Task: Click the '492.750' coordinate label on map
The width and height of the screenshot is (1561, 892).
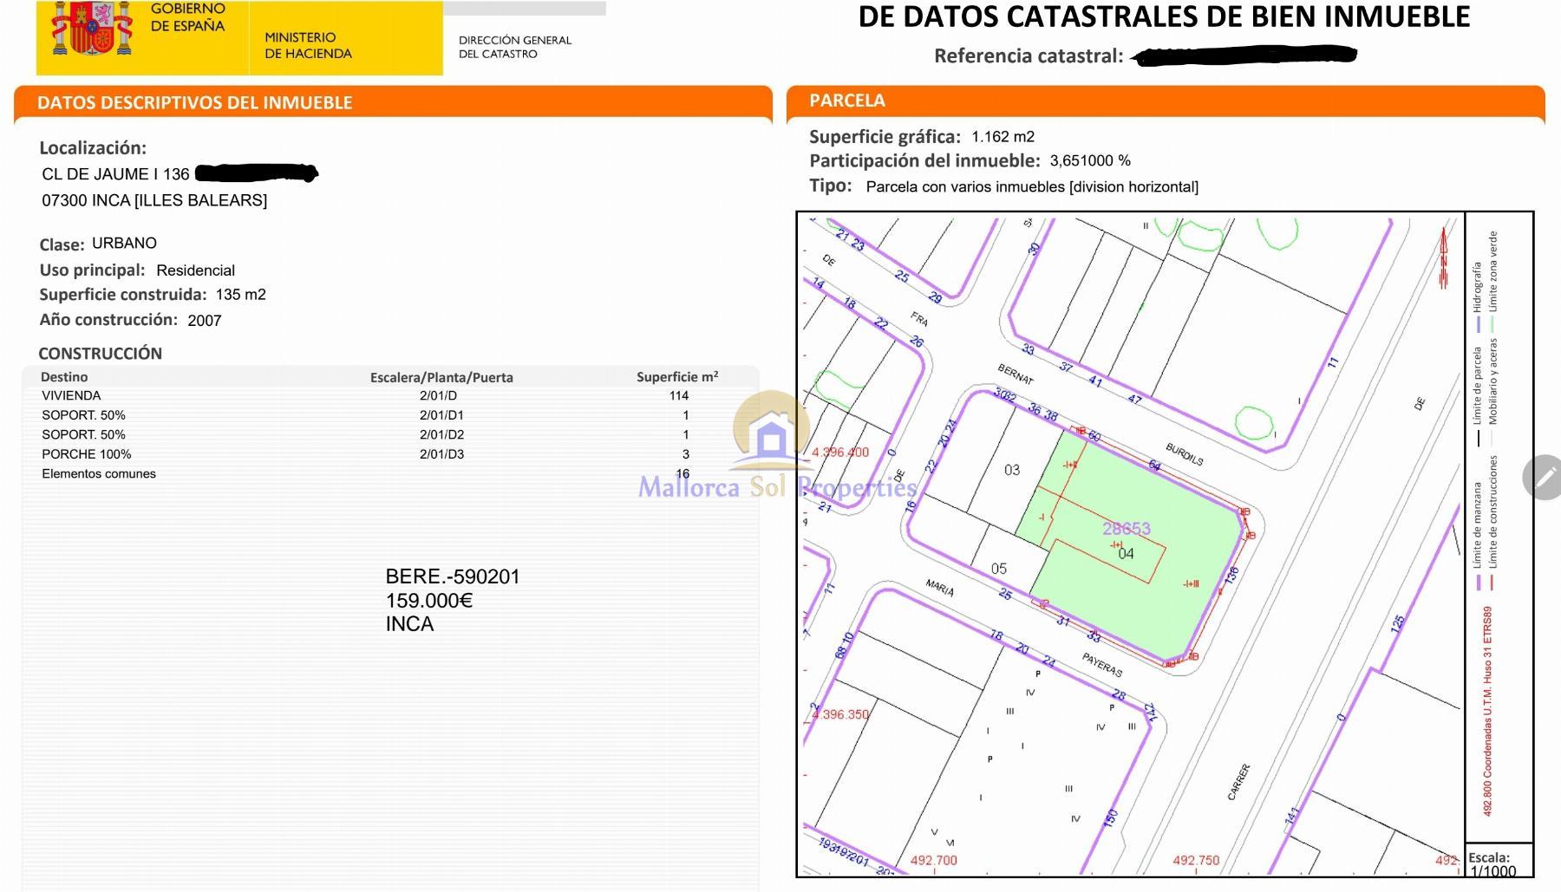Action: pos(1196,861)
